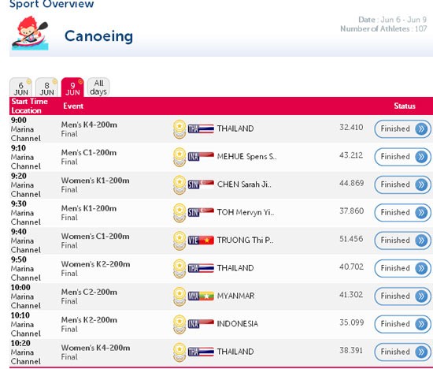Open the blue arrow for Men's C1-200m
Image resolution: width=433 pixels, height=369 pixels.
(421, 157)
